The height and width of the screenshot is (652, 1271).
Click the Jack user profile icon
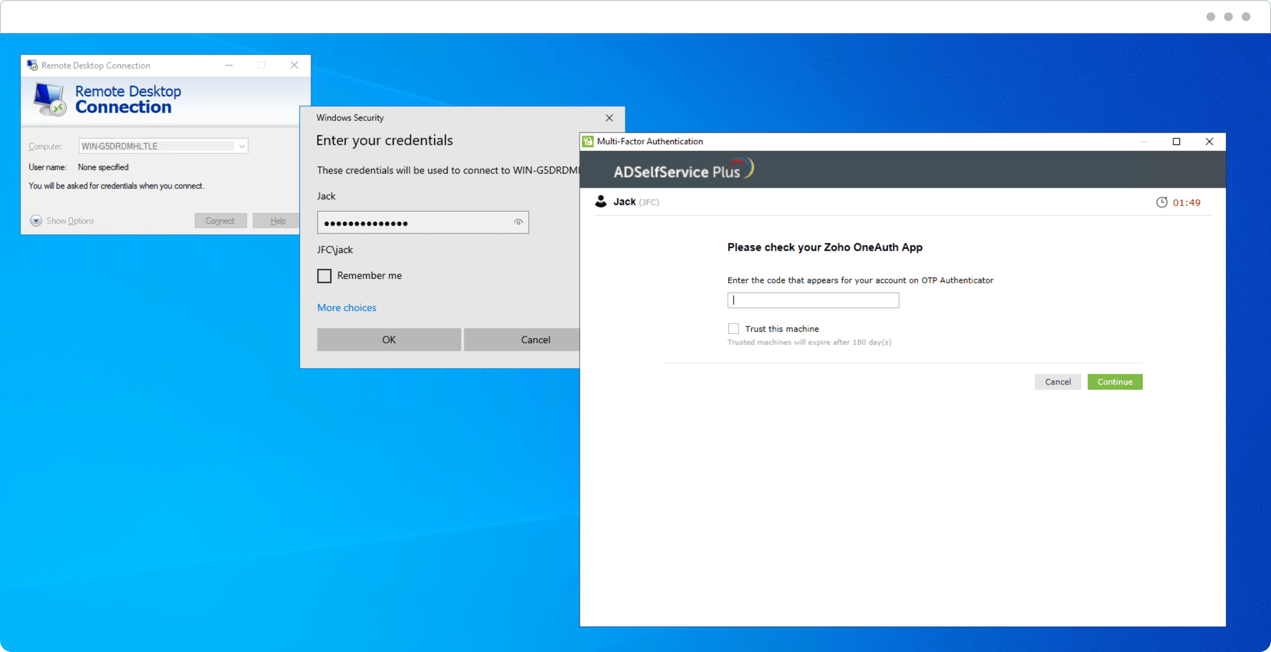601,202
